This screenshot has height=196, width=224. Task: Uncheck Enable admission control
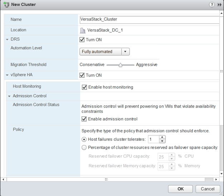point(84,119)
